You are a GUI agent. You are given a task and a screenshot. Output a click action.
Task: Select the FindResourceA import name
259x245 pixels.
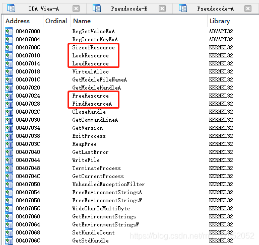(92, 104)
